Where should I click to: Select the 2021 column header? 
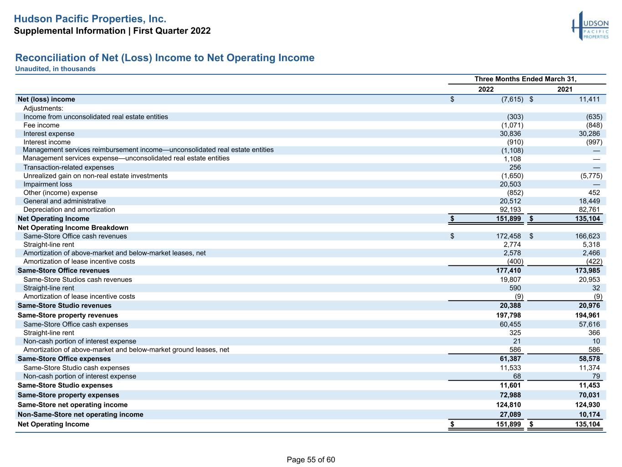[565, 89]
